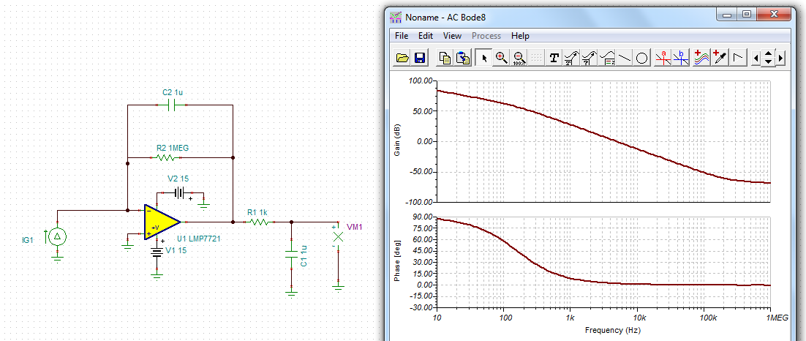Click the down arrow in toolbar navigator
The width and height of the screenshot is (806, 341).
pyautogui.click(x=769, y=62)
